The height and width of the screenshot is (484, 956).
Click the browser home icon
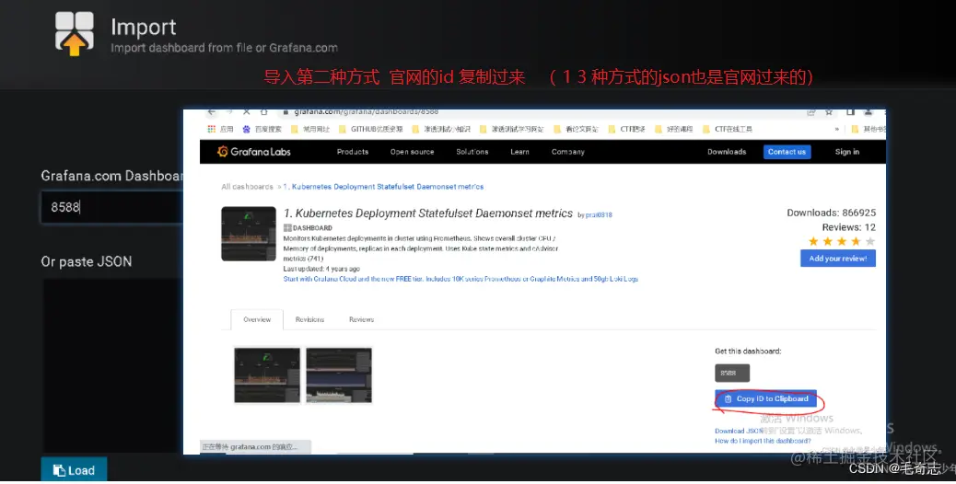pyautogui.click(x=264, y=112)
